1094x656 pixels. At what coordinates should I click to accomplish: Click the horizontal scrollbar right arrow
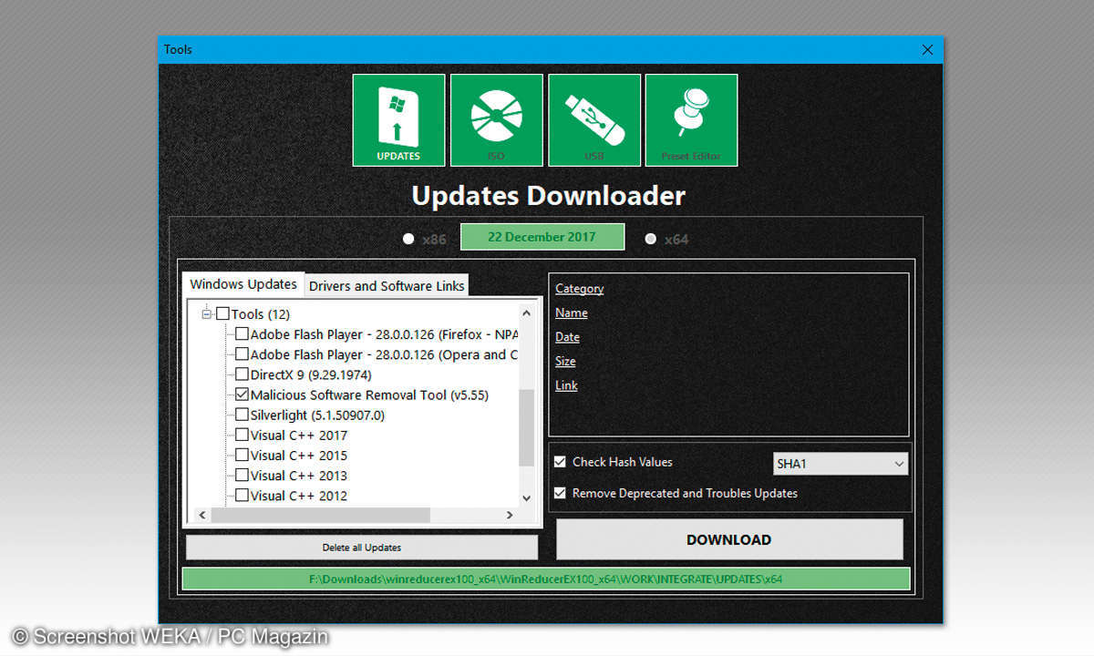[x=510, y=516]
